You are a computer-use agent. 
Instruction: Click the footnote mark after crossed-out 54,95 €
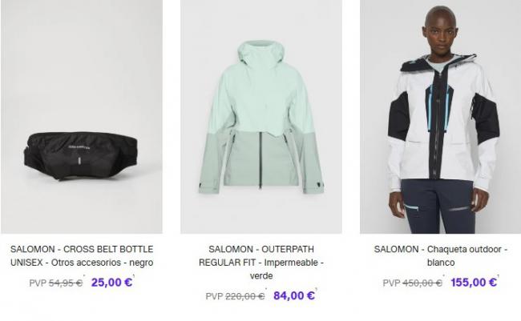[x=84, y=276]
